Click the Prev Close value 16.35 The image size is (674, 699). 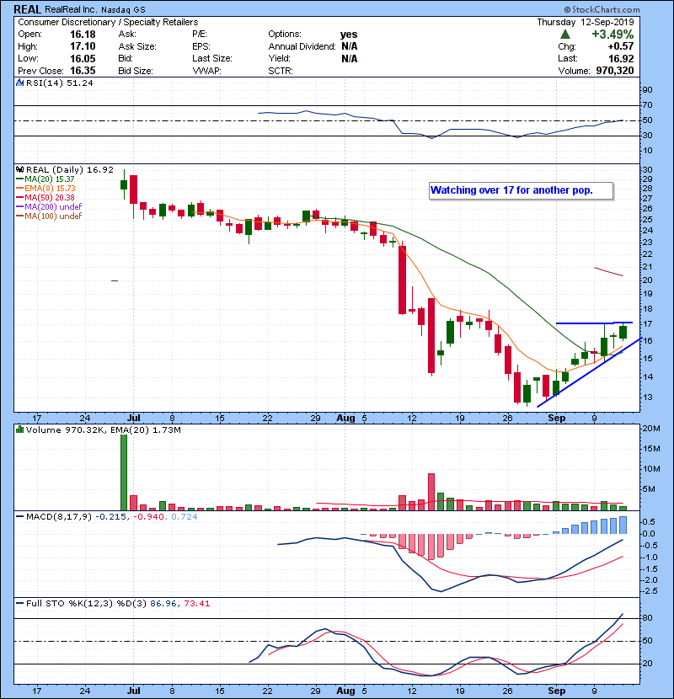(x=83, y=71)
